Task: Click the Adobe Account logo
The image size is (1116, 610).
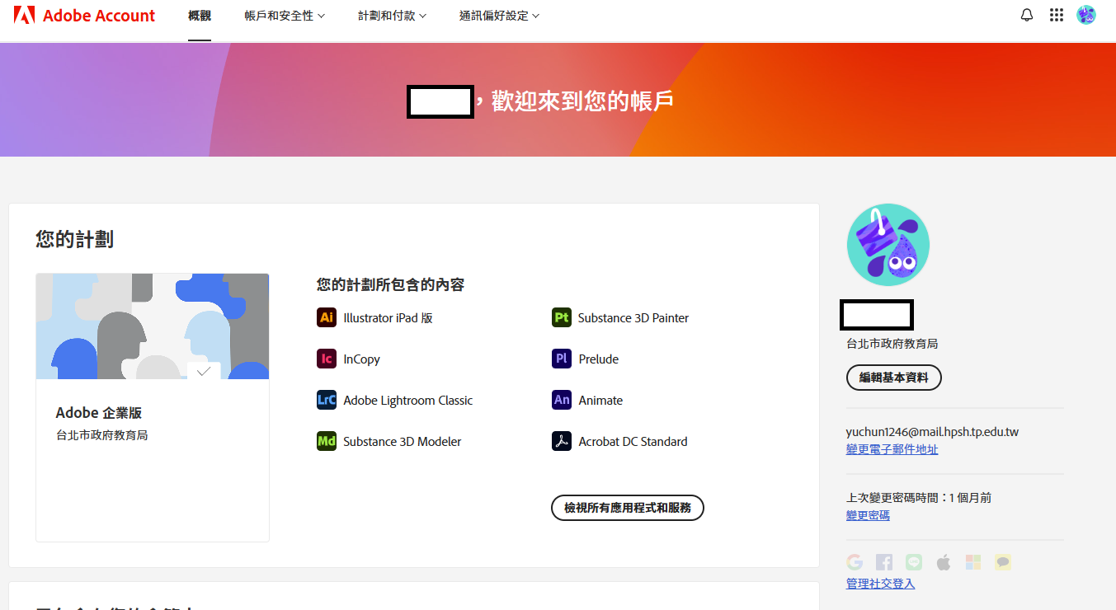Action: [x=84, y=16]
